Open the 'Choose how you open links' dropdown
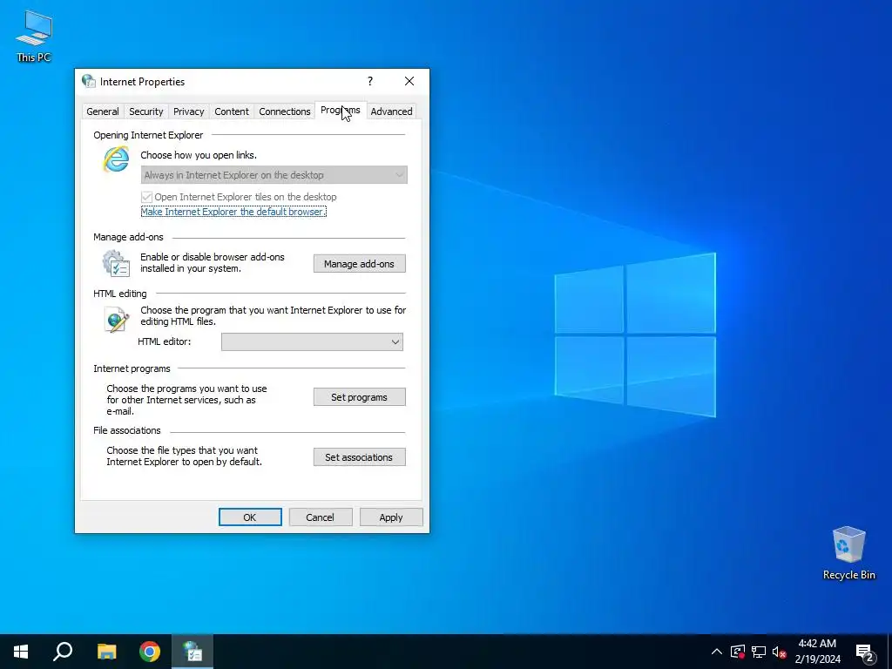The height and width of the screenshot is (669, 892). click(274, 175)
